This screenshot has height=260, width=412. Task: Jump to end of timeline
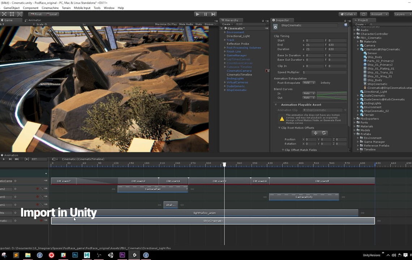pyautogui.click(x=17, y=159)
